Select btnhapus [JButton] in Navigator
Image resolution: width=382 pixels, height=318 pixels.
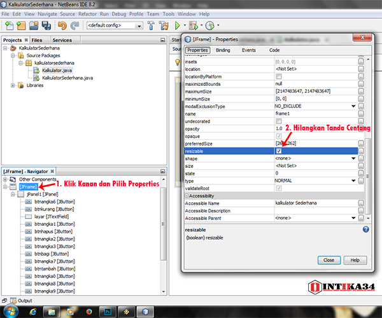[x=53, y=232]
